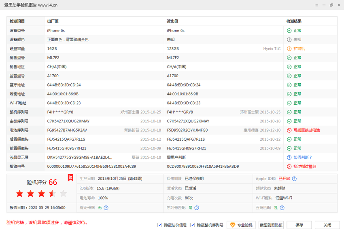This screenshot has height=234, width=344.
Task: Click the green check icon for 设备型号 row
Action: coord(289,31)
